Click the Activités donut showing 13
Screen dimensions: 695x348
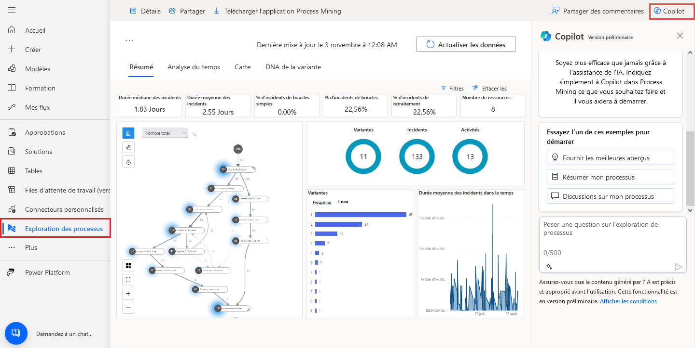pyautogui.click(x=470, y=156)
